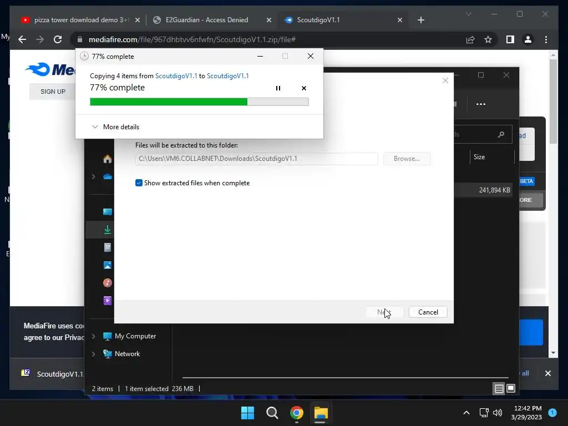This screenshot has height=426, width=568.
Task: Select My Computer in navigation pane
Action: coord(135,336)
